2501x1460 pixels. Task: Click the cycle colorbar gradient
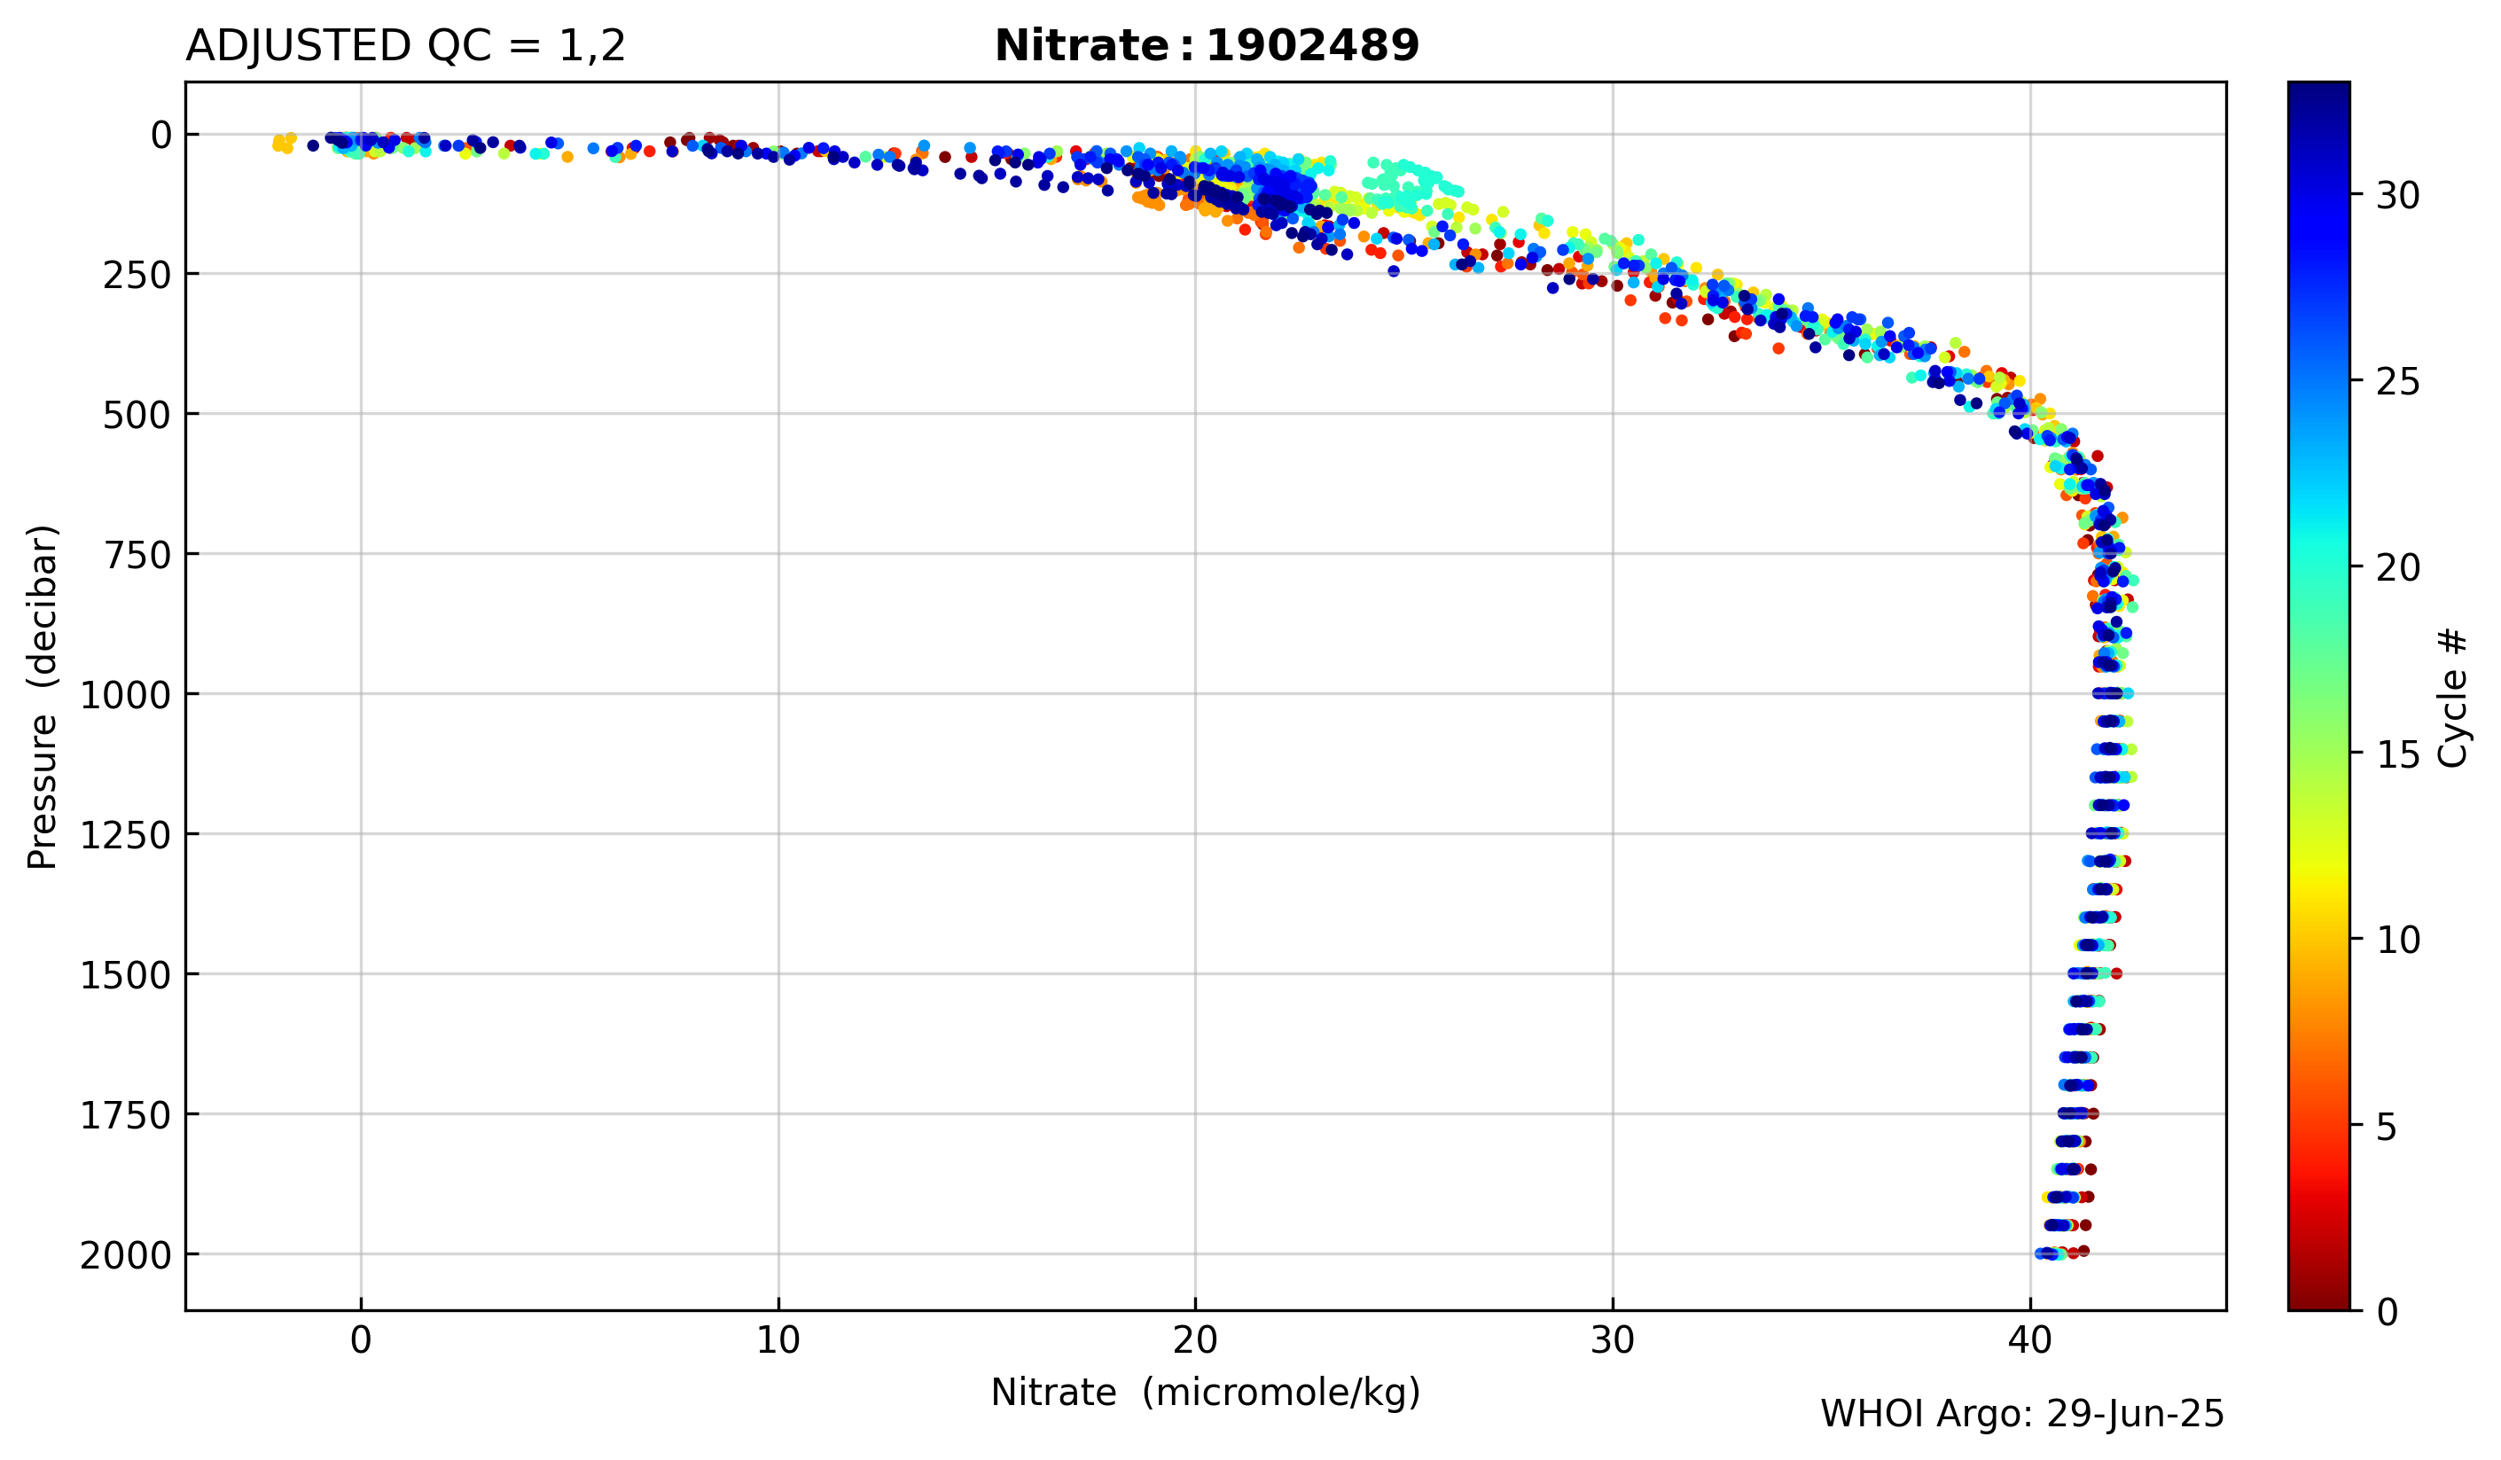tap(2319, 696)
